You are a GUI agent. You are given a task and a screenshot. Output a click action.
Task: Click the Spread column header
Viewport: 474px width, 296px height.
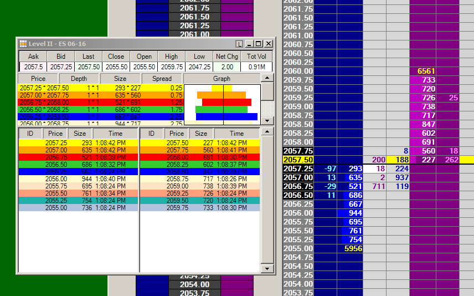point(162,79)
